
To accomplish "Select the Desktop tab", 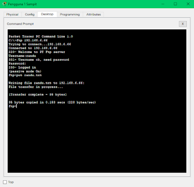I will click(47, 14).
